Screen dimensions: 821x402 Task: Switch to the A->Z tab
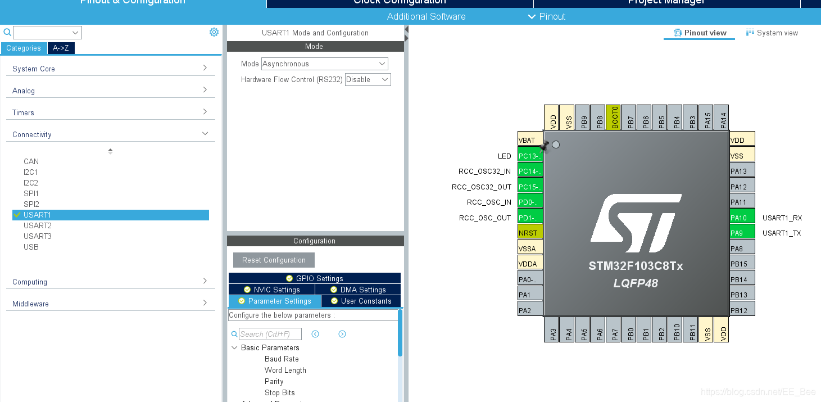point(61,48)
